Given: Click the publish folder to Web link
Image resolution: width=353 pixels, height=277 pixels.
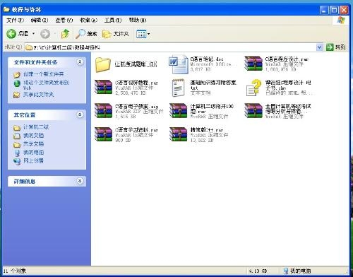Looking at the screenshot, I should 46,85.
